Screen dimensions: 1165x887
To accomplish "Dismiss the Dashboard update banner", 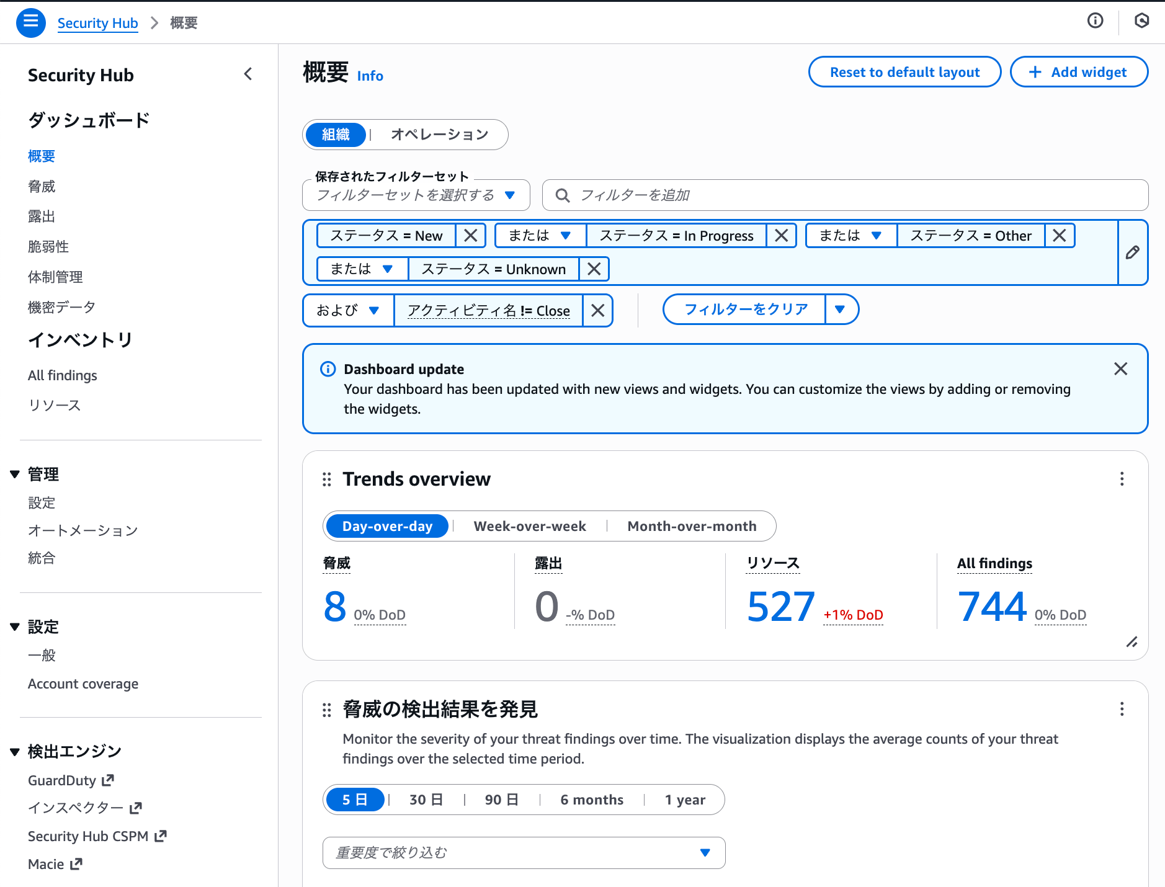I will point(1120,369).
